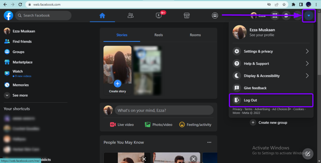Select Log Out from account menu
Viewport: 321px width, 163px height.
(271, 100)
